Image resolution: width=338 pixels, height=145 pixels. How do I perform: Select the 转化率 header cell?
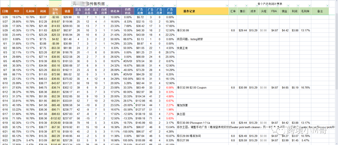point(115,11)
